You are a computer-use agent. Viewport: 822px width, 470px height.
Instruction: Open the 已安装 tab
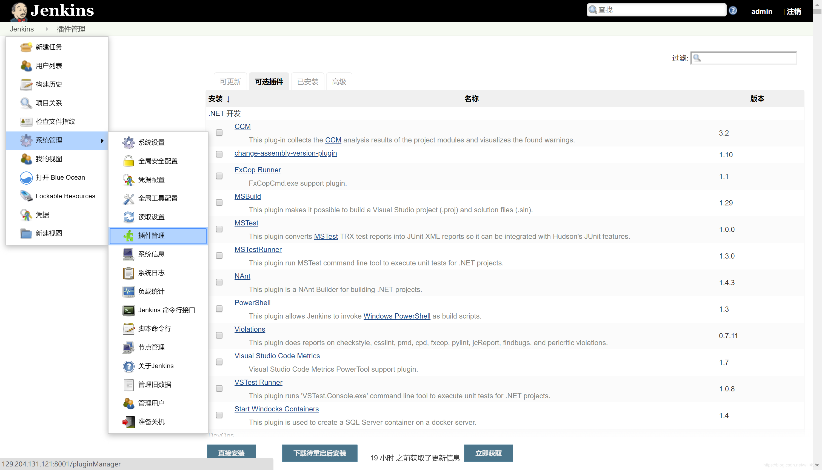tap(307, 82)
